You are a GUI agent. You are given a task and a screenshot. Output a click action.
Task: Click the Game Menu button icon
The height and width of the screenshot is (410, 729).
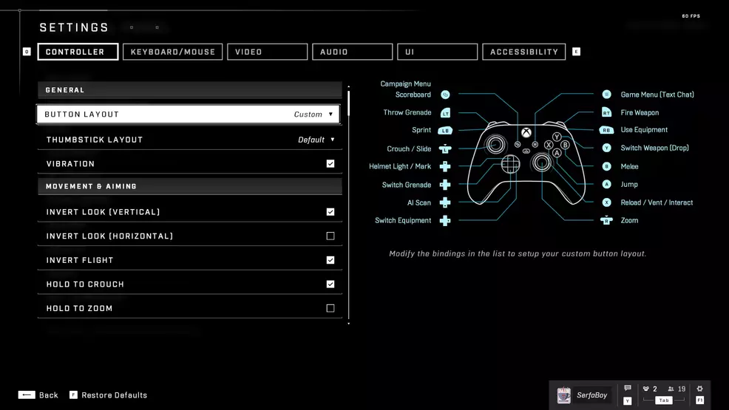pos(606,95)
